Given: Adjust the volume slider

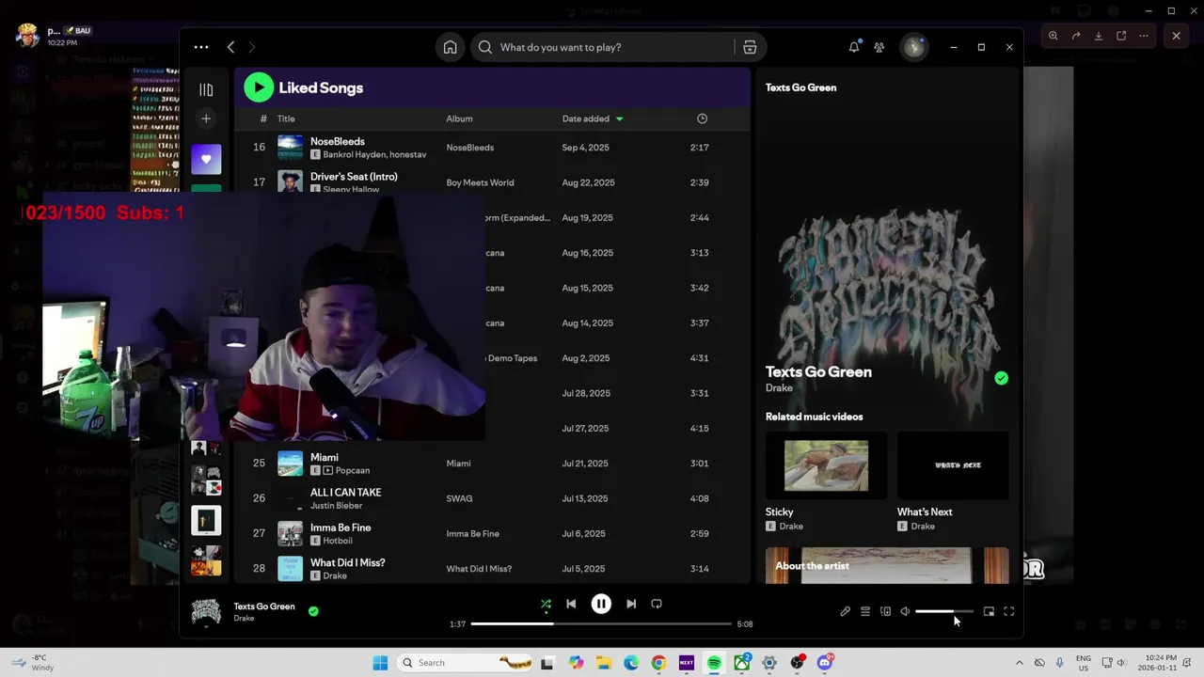Looking at the screenshot, I should pos(944,611).
